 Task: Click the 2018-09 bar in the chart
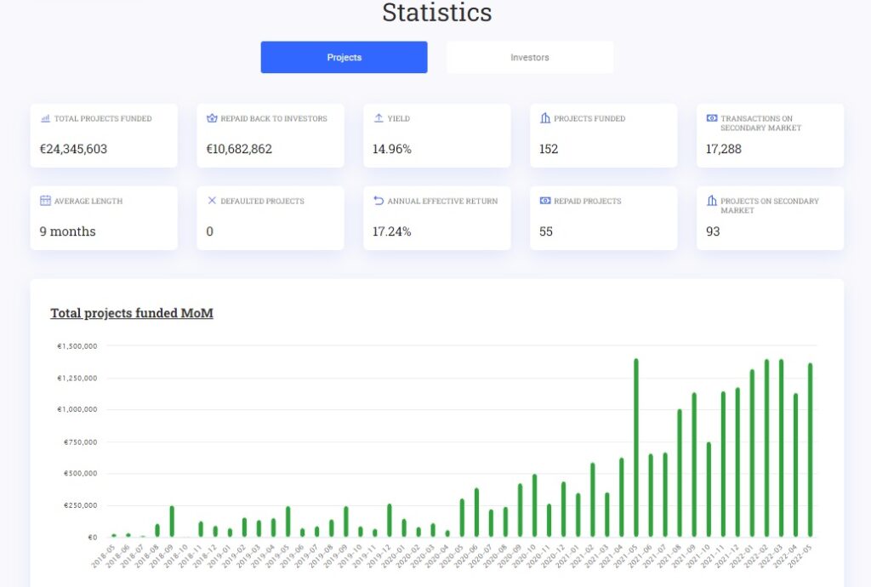tap(172, 521)
